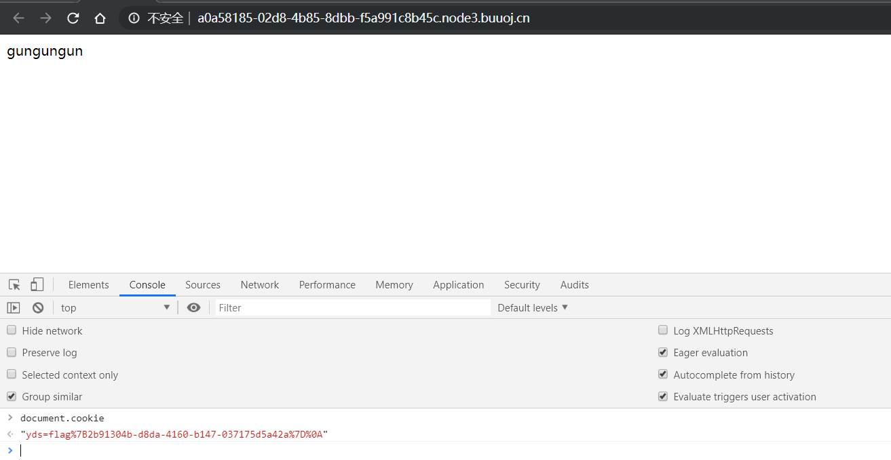
Task: Toggle the device toolbar icon
Action: tap(37, 284)
